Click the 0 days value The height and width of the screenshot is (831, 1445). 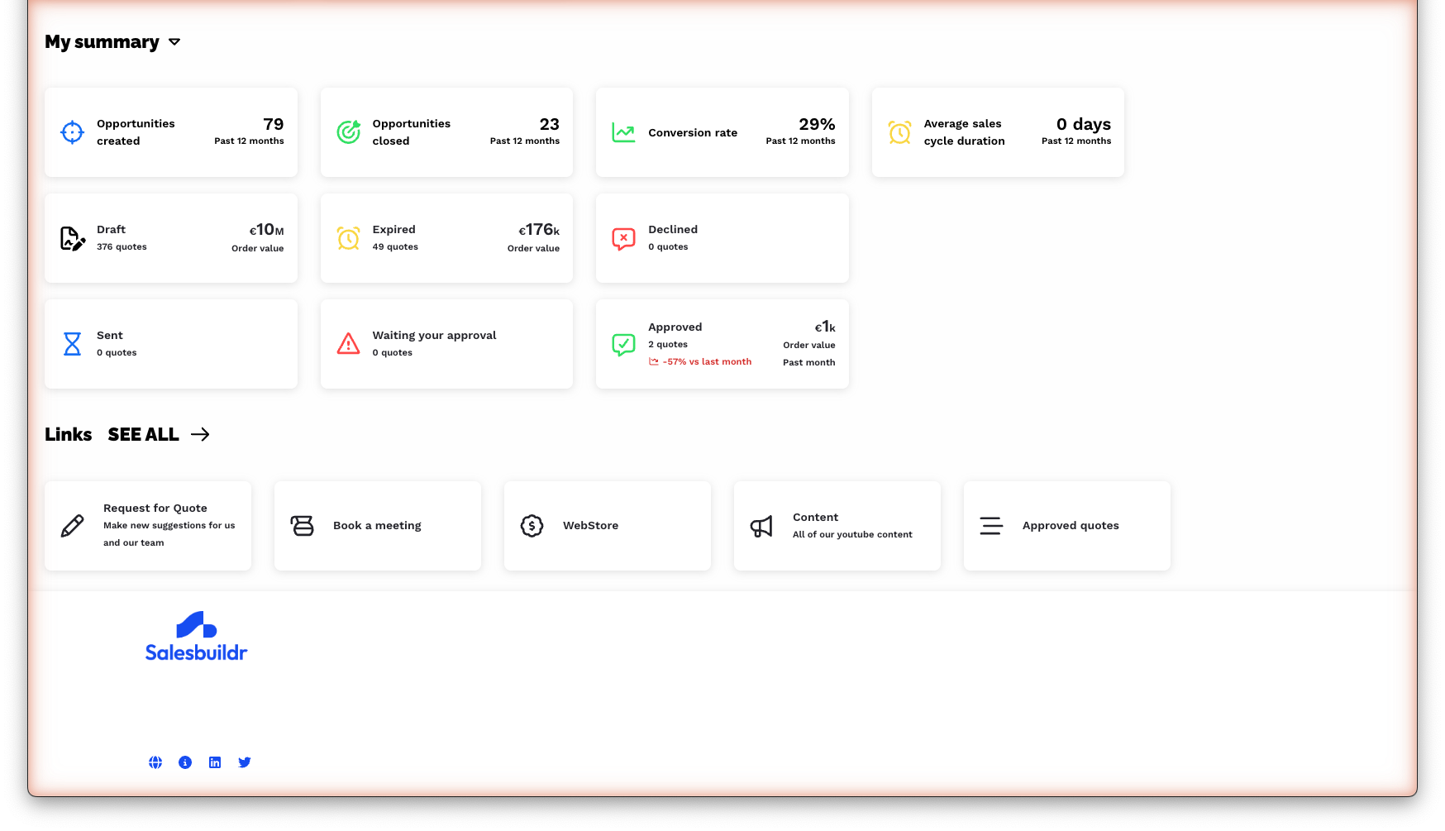(1084, 124)
